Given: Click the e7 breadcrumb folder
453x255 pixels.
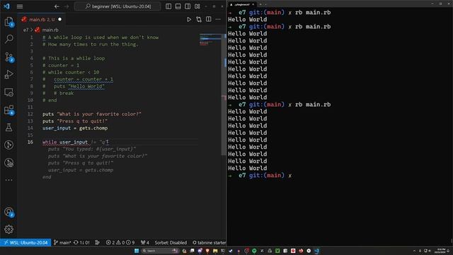Looking at the screenshot, I should [25, 30].
